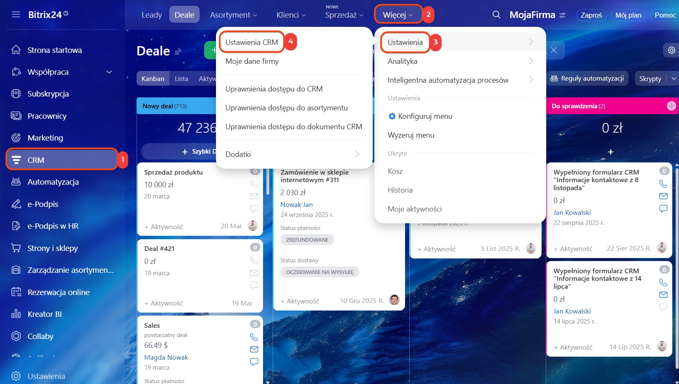Open the hamburger menu next to Bitrix24
Screen dimensions: 679x384
pyautogui.click(x=16, y=15)
